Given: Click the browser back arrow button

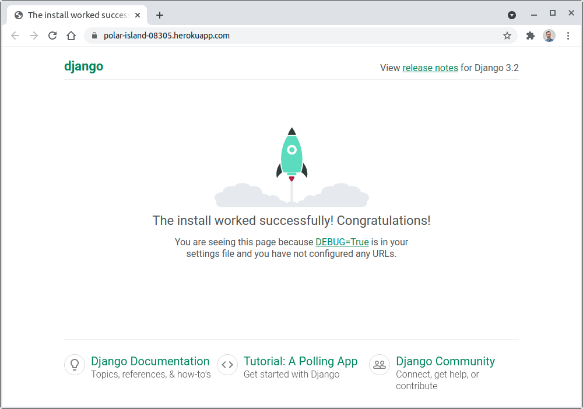Looking at the screenshot, I should pos(15,36).
